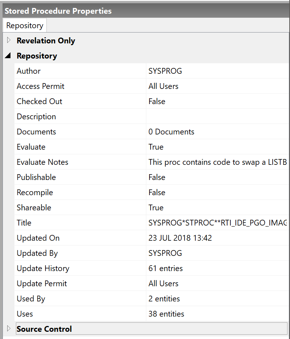Expand the Revelation Only section
290x339 pixels.
(9, 40)
